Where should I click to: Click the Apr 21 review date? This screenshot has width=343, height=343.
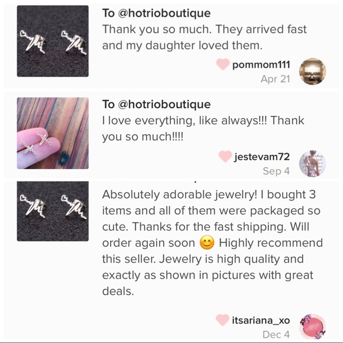276,79
